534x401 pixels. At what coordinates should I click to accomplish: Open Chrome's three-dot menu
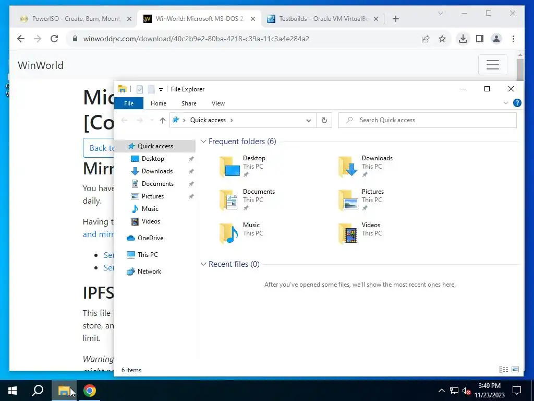pyautogui.click(x=513, y=39)
